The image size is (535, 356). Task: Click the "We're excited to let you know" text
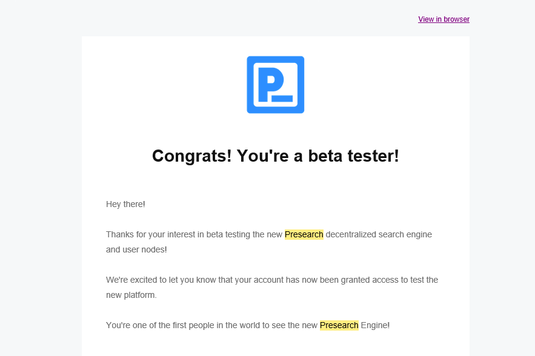[x=161, y=280]
